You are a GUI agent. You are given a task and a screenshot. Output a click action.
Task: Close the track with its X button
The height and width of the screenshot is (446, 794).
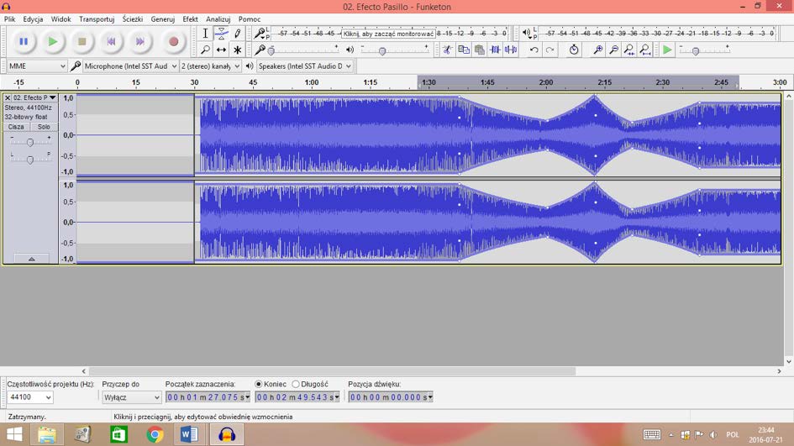[8, 97]
